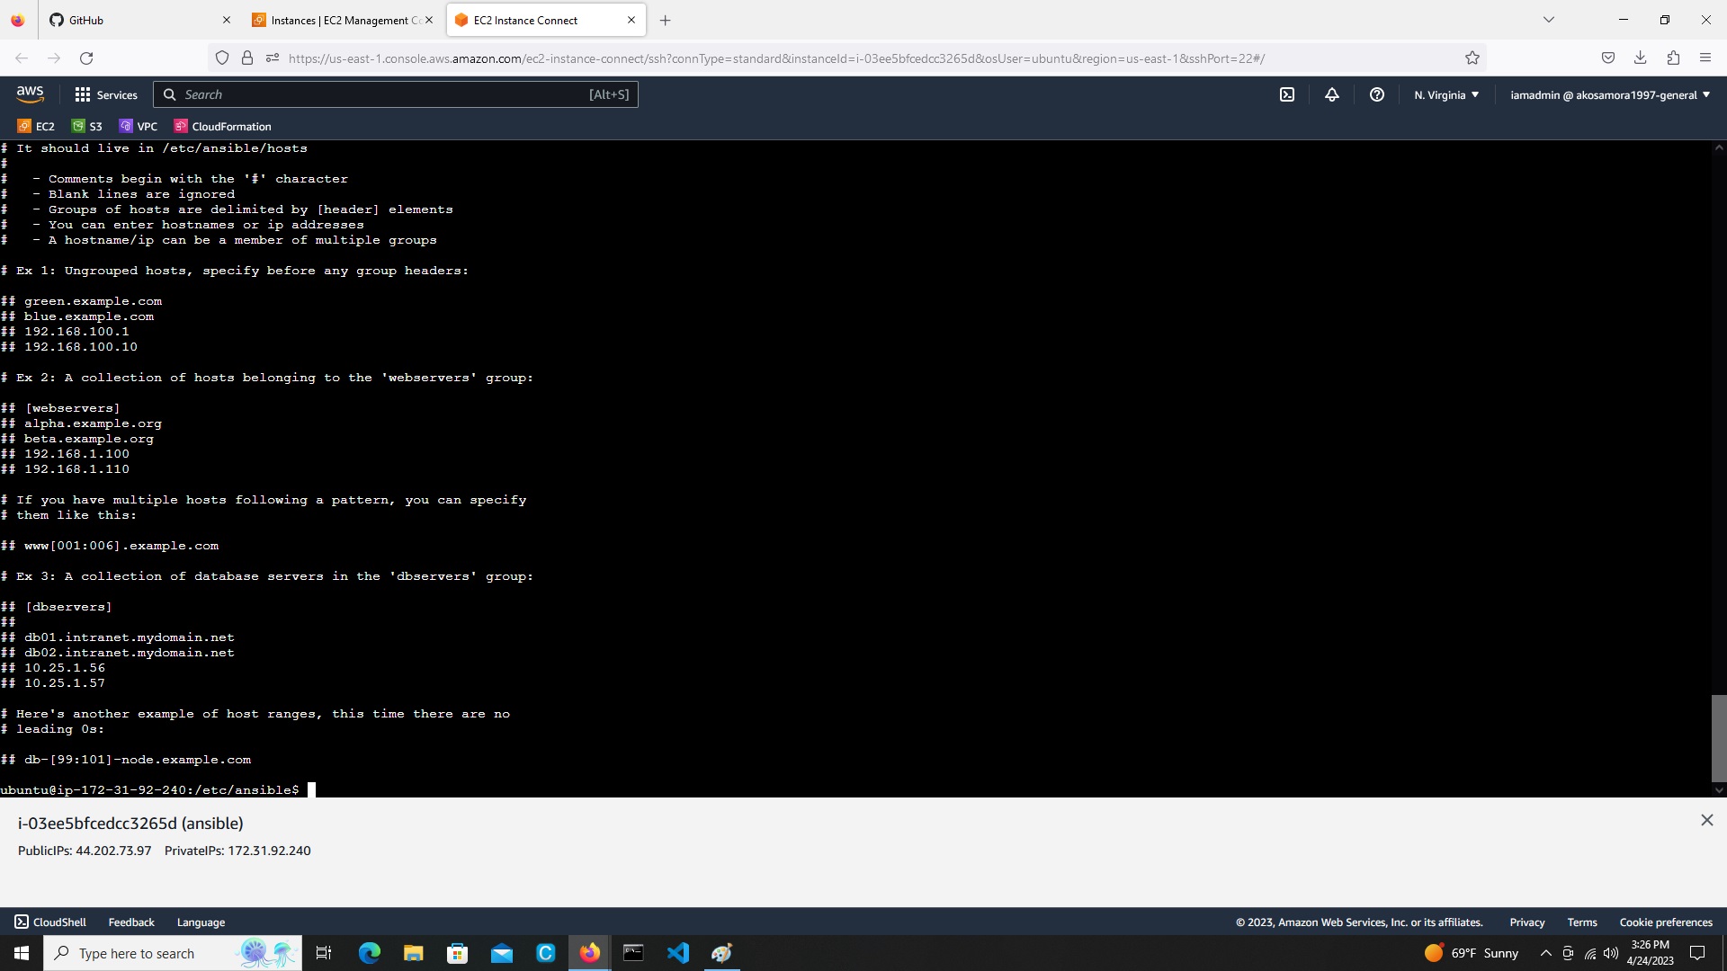Open the Cookie preferences link
1727x971 pixels.
click(1666, 922)
